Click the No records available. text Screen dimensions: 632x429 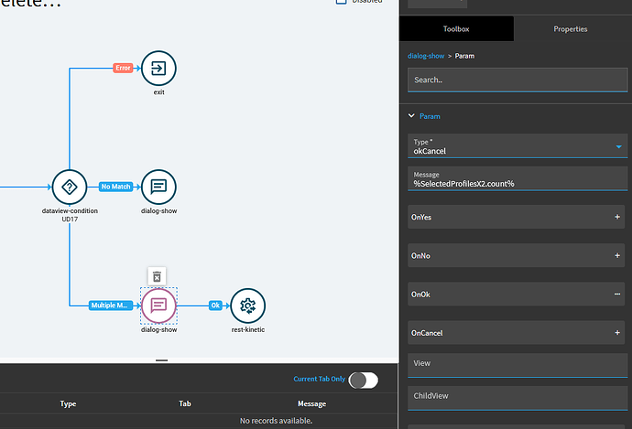coord(276,421)
